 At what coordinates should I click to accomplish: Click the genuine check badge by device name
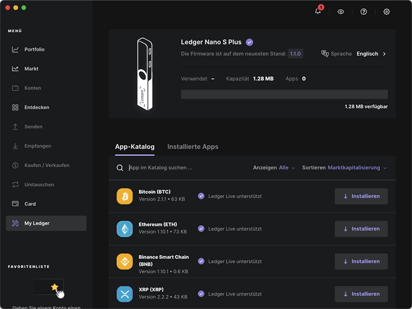[249, 42]
